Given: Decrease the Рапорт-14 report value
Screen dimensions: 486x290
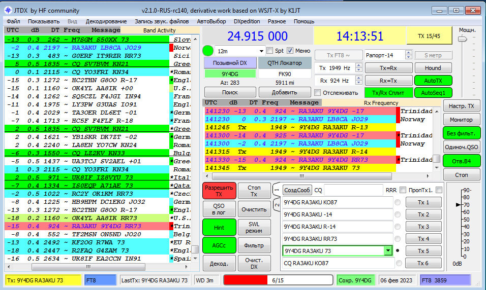Looking at the screenshot, I should 409,57.
